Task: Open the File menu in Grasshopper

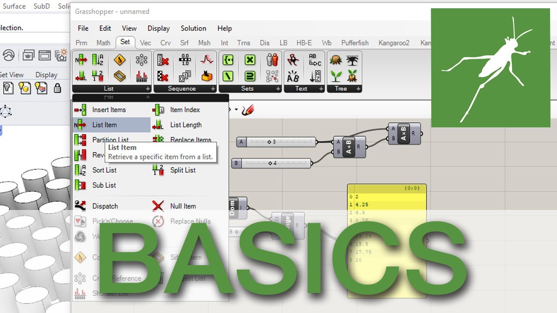Action: pos(83,28)
